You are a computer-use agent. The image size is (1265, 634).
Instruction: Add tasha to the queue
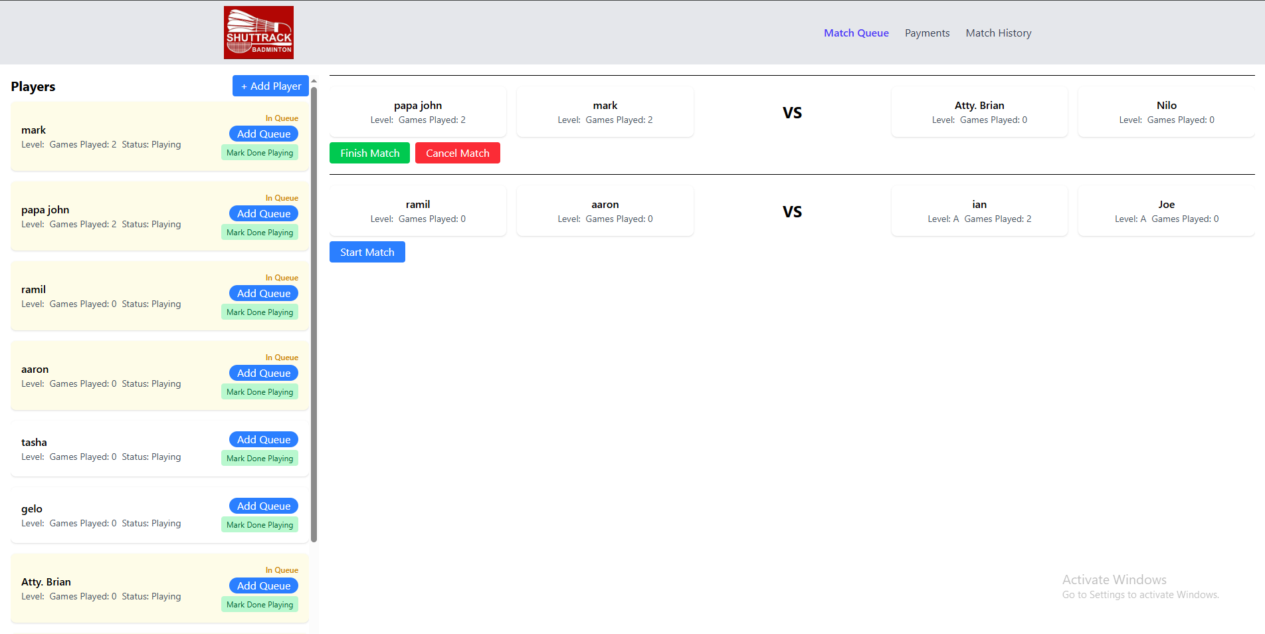click(x=263, y=440)
